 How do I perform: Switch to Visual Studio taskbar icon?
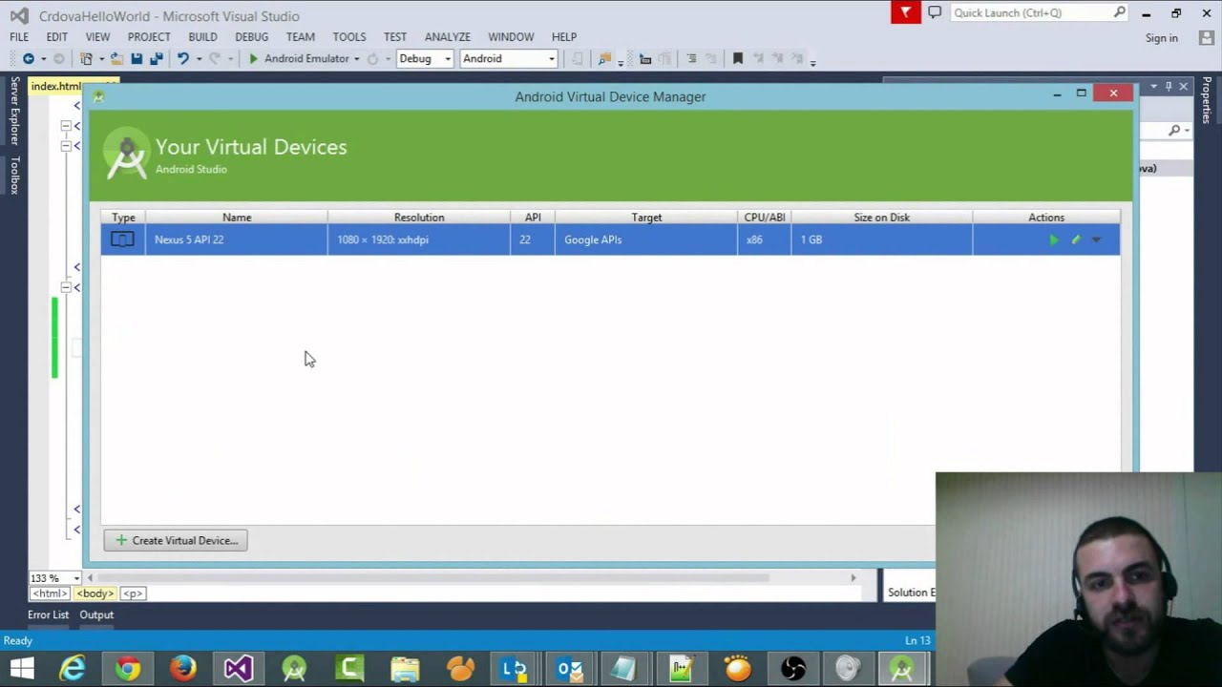tap(238, 669)
